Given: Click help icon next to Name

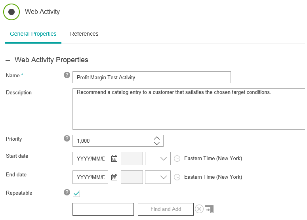Looking at the screenshot, I should (67, 75).
